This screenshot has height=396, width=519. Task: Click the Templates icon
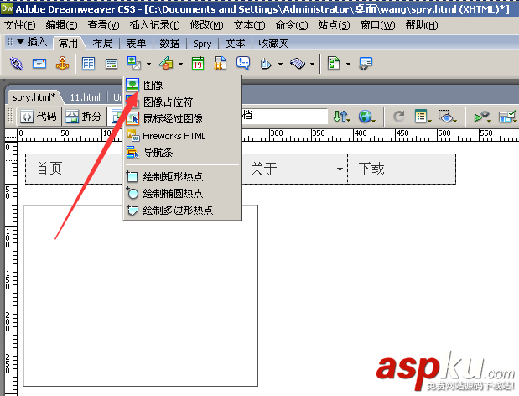(334, 63)
